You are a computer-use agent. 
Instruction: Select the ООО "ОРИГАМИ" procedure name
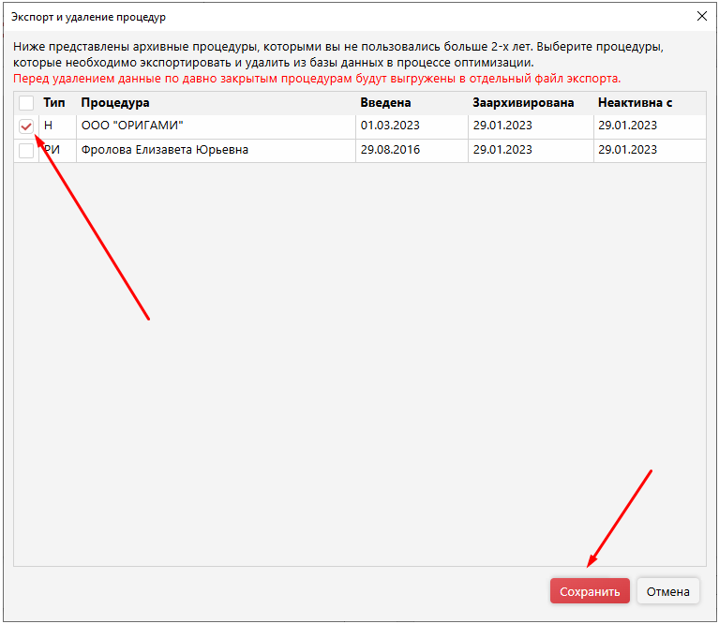132,126
